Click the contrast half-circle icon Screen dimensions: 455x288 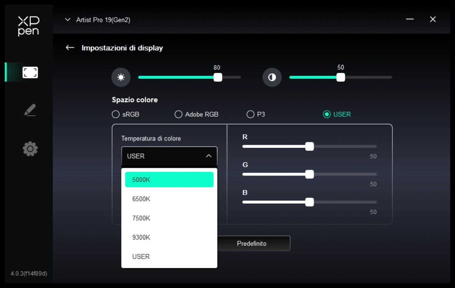click(x=272, y=78)
